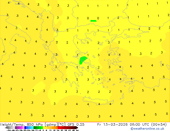Click the GFS 0.25 model label
This screenshot has width=170, height=131.
[x=76, y=124]
